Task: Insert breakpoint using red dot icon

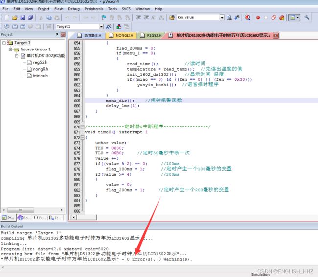Action: click(258, 17)
